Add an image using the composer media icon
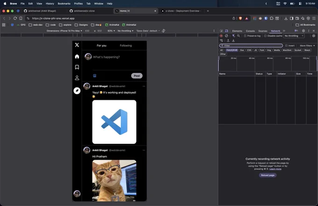Image resolution: width=318 pixels, height=206 pixels. tap(94, 76)
